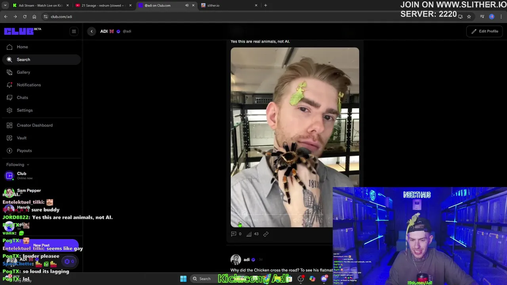Open the tab search dropdown
This screenshot has height=285, width=507.
click(x=5, y=6)
